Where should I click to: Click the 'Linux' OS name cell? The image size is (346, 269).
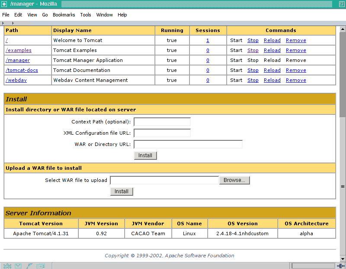click(x=189, y=233)
